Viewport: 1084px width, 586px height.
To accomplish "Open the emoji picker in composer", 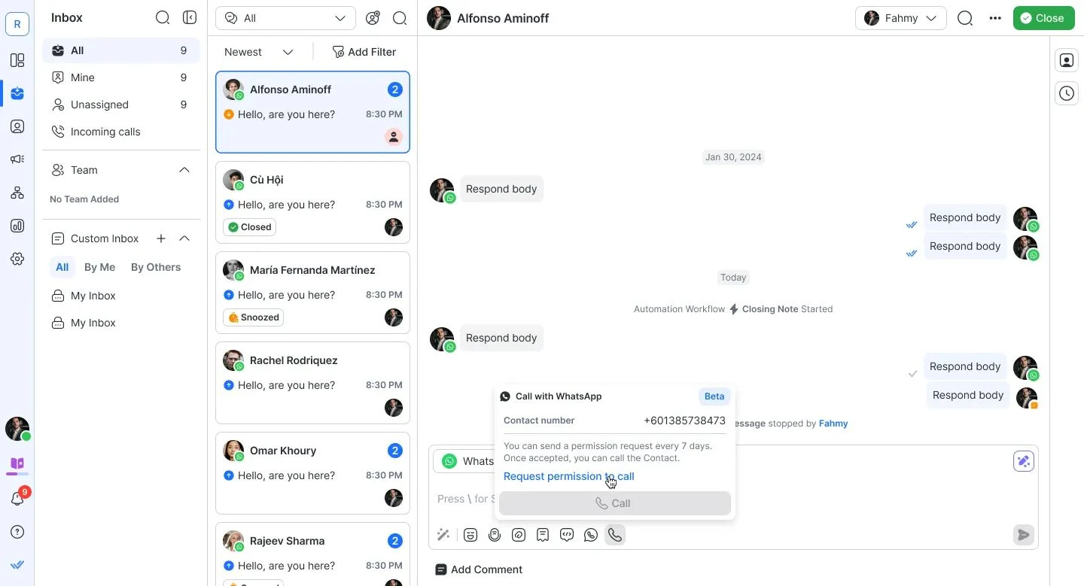I will click(x=470, y=535).
